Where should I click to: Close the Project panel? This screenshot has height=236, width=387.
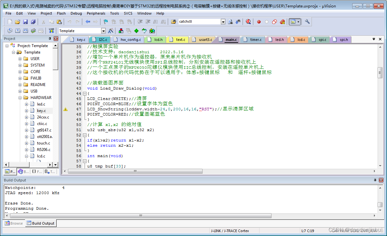[x=56, y=39]
